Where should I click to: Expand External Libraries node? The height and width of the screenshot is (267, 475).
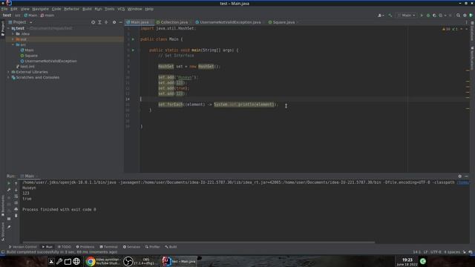click(x=8, y=72)
